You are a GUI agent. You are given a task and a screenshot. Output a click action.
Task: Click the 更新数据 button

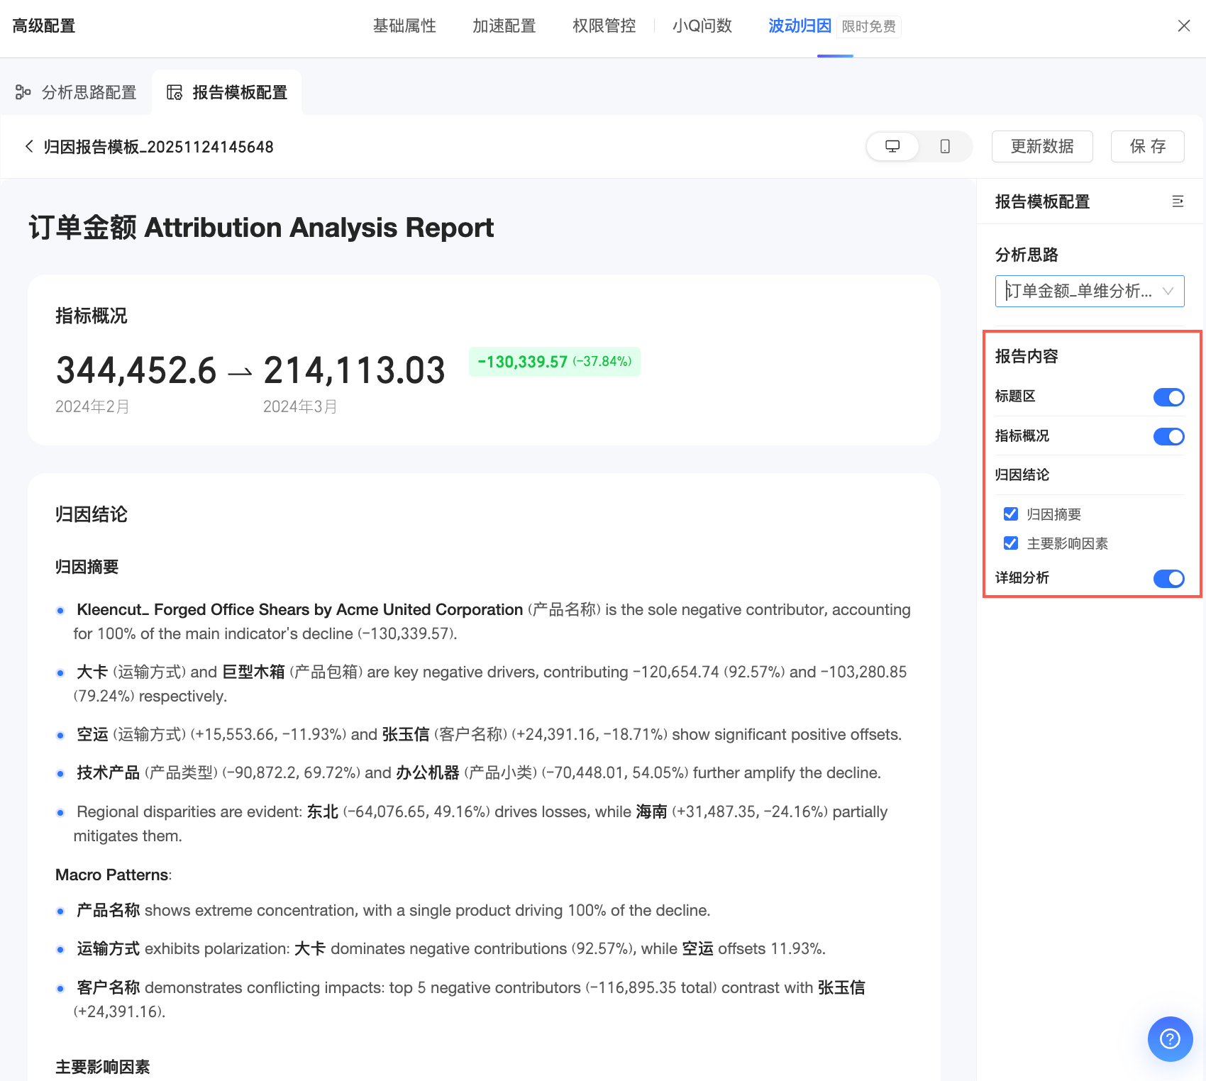[x=1042, y=147]
